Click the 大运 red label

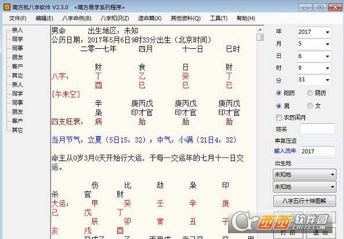pos(60,204)
